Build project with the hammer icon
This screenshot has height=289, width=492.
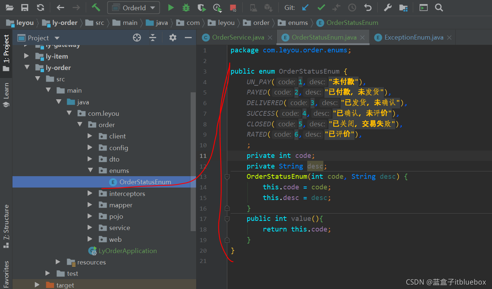coord(96,7)
